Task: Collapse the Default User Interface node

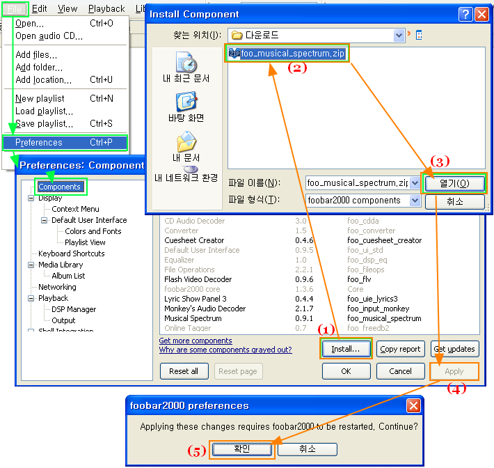Action: tap(44, 220)
